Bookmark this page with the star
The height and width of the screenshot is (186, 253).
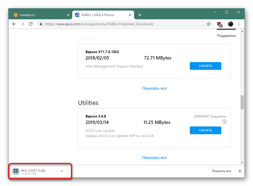[x=208, y=24]
